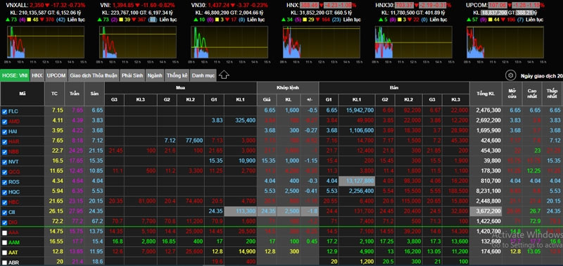This screenshot has width=563, height=266.
Task: Uncheck the NBB stock checkbox
Action: point(5,151)
